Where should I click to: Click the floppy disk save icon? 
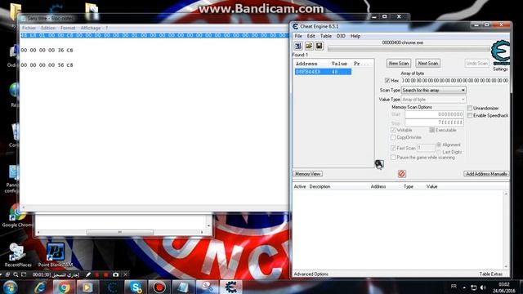point(320,46)
